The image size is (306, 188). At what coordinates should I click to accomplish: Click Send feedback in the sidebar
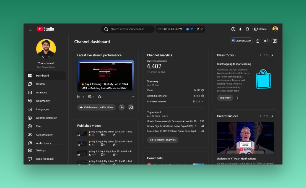(46, 159)
